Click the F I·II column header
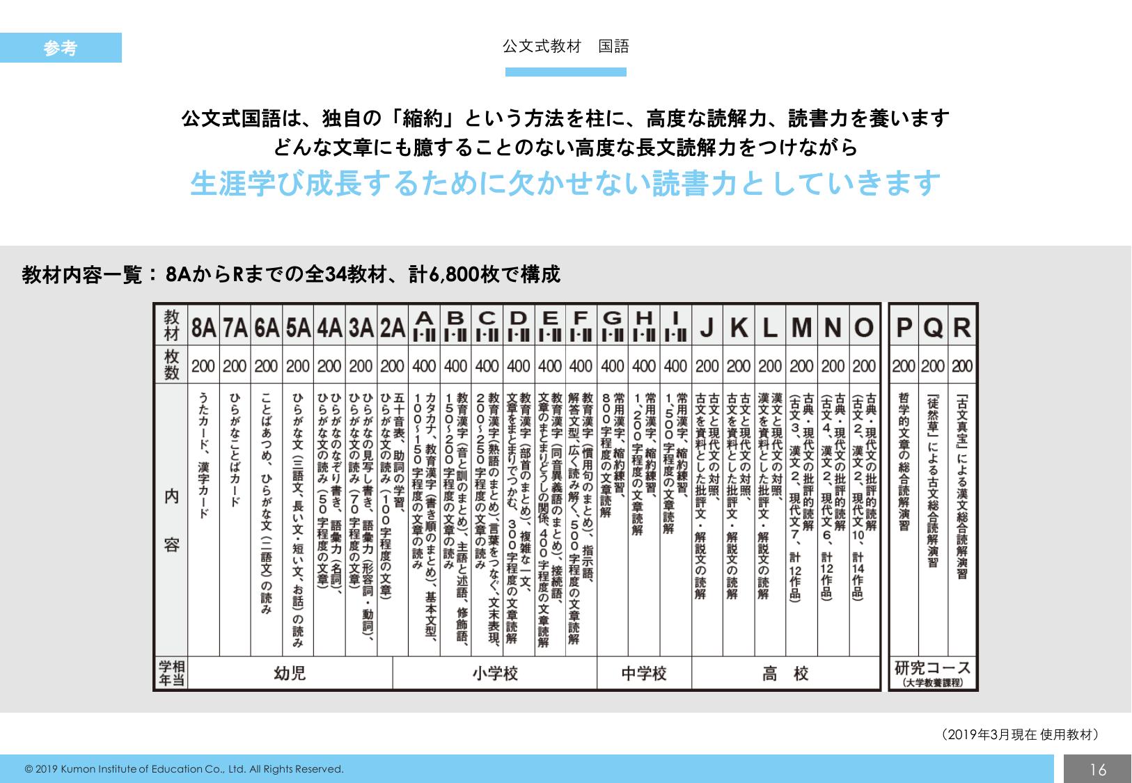The width and height of the screenshot is (1132, 783). 581,326
